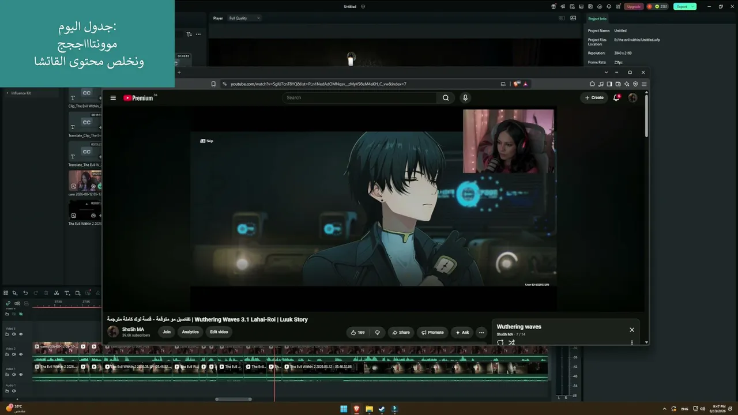Toggle auto ripple link icon in timeline
738x415 pixels.
[8, 303]
